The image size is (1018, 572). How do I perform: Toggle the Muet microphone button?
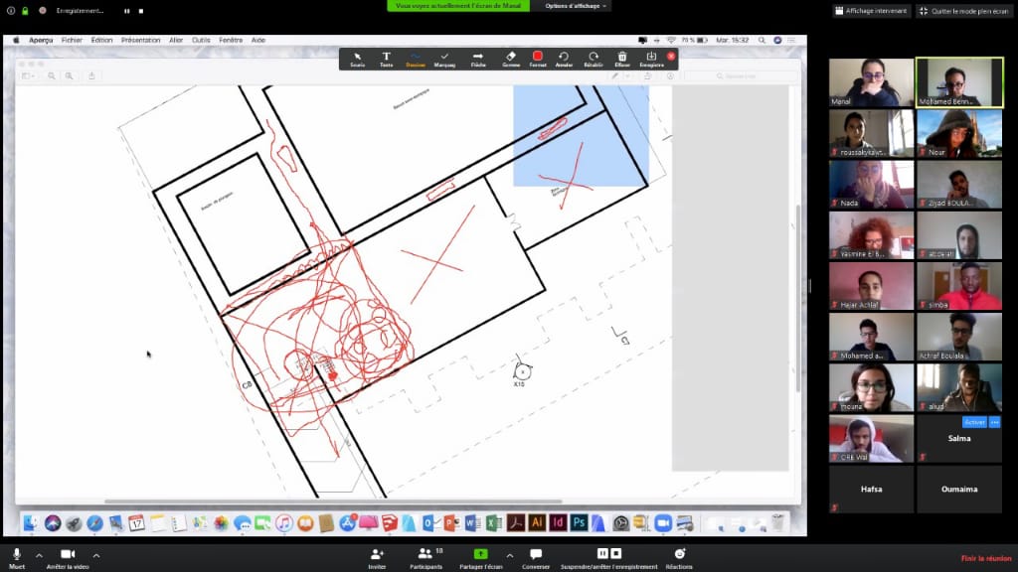tap(17, 557)
